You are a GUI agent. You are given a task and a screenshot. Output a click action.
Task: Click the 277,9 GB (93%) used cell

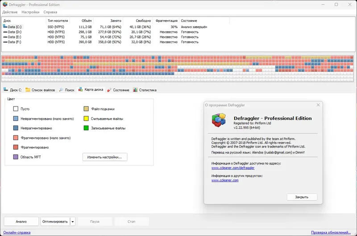110,32
